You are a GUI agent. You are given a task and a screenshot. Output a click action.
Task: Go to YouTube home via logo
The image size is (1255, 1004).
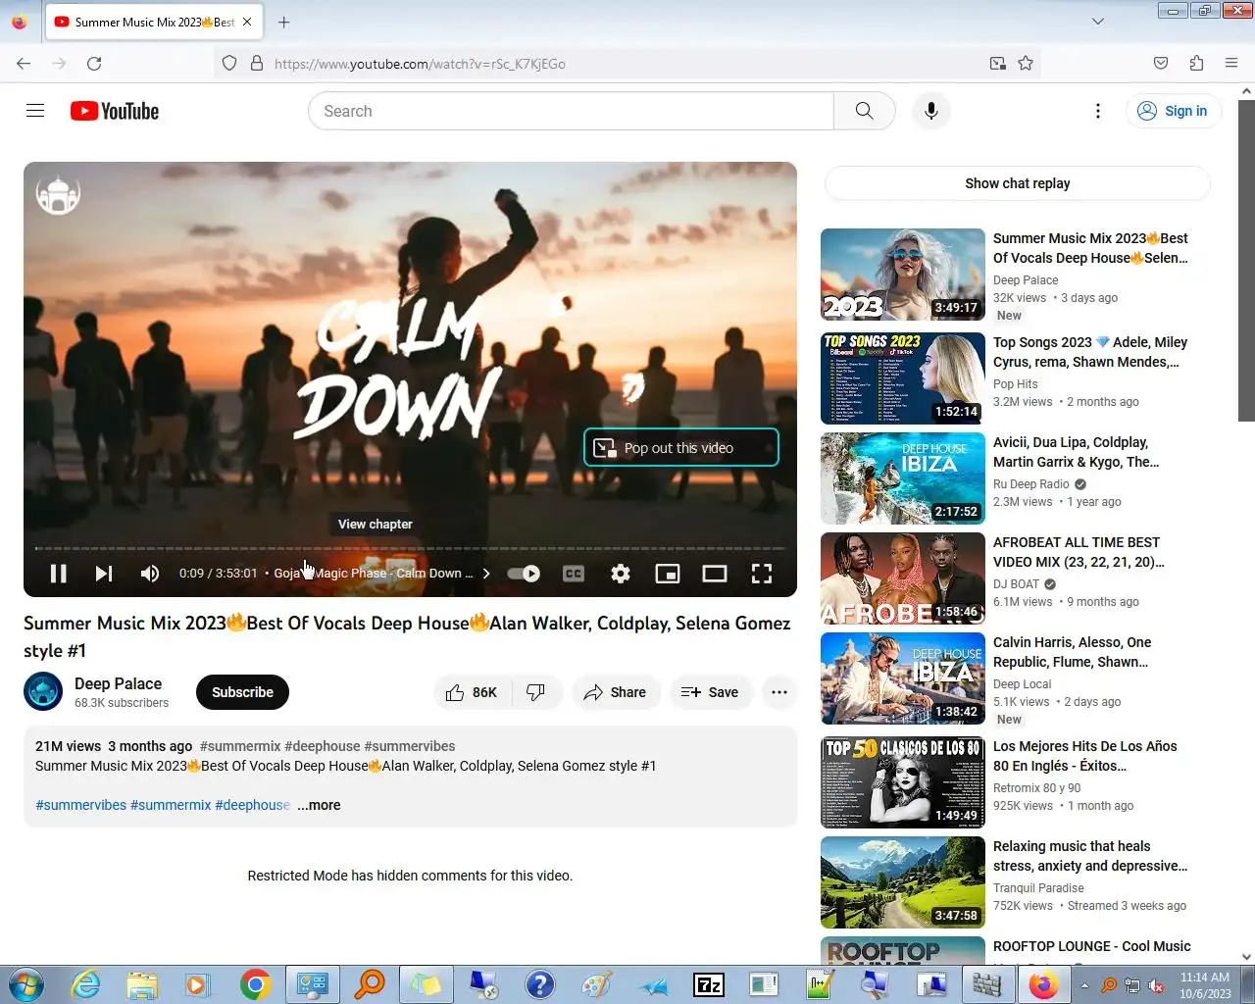click(x=115, y=111)
